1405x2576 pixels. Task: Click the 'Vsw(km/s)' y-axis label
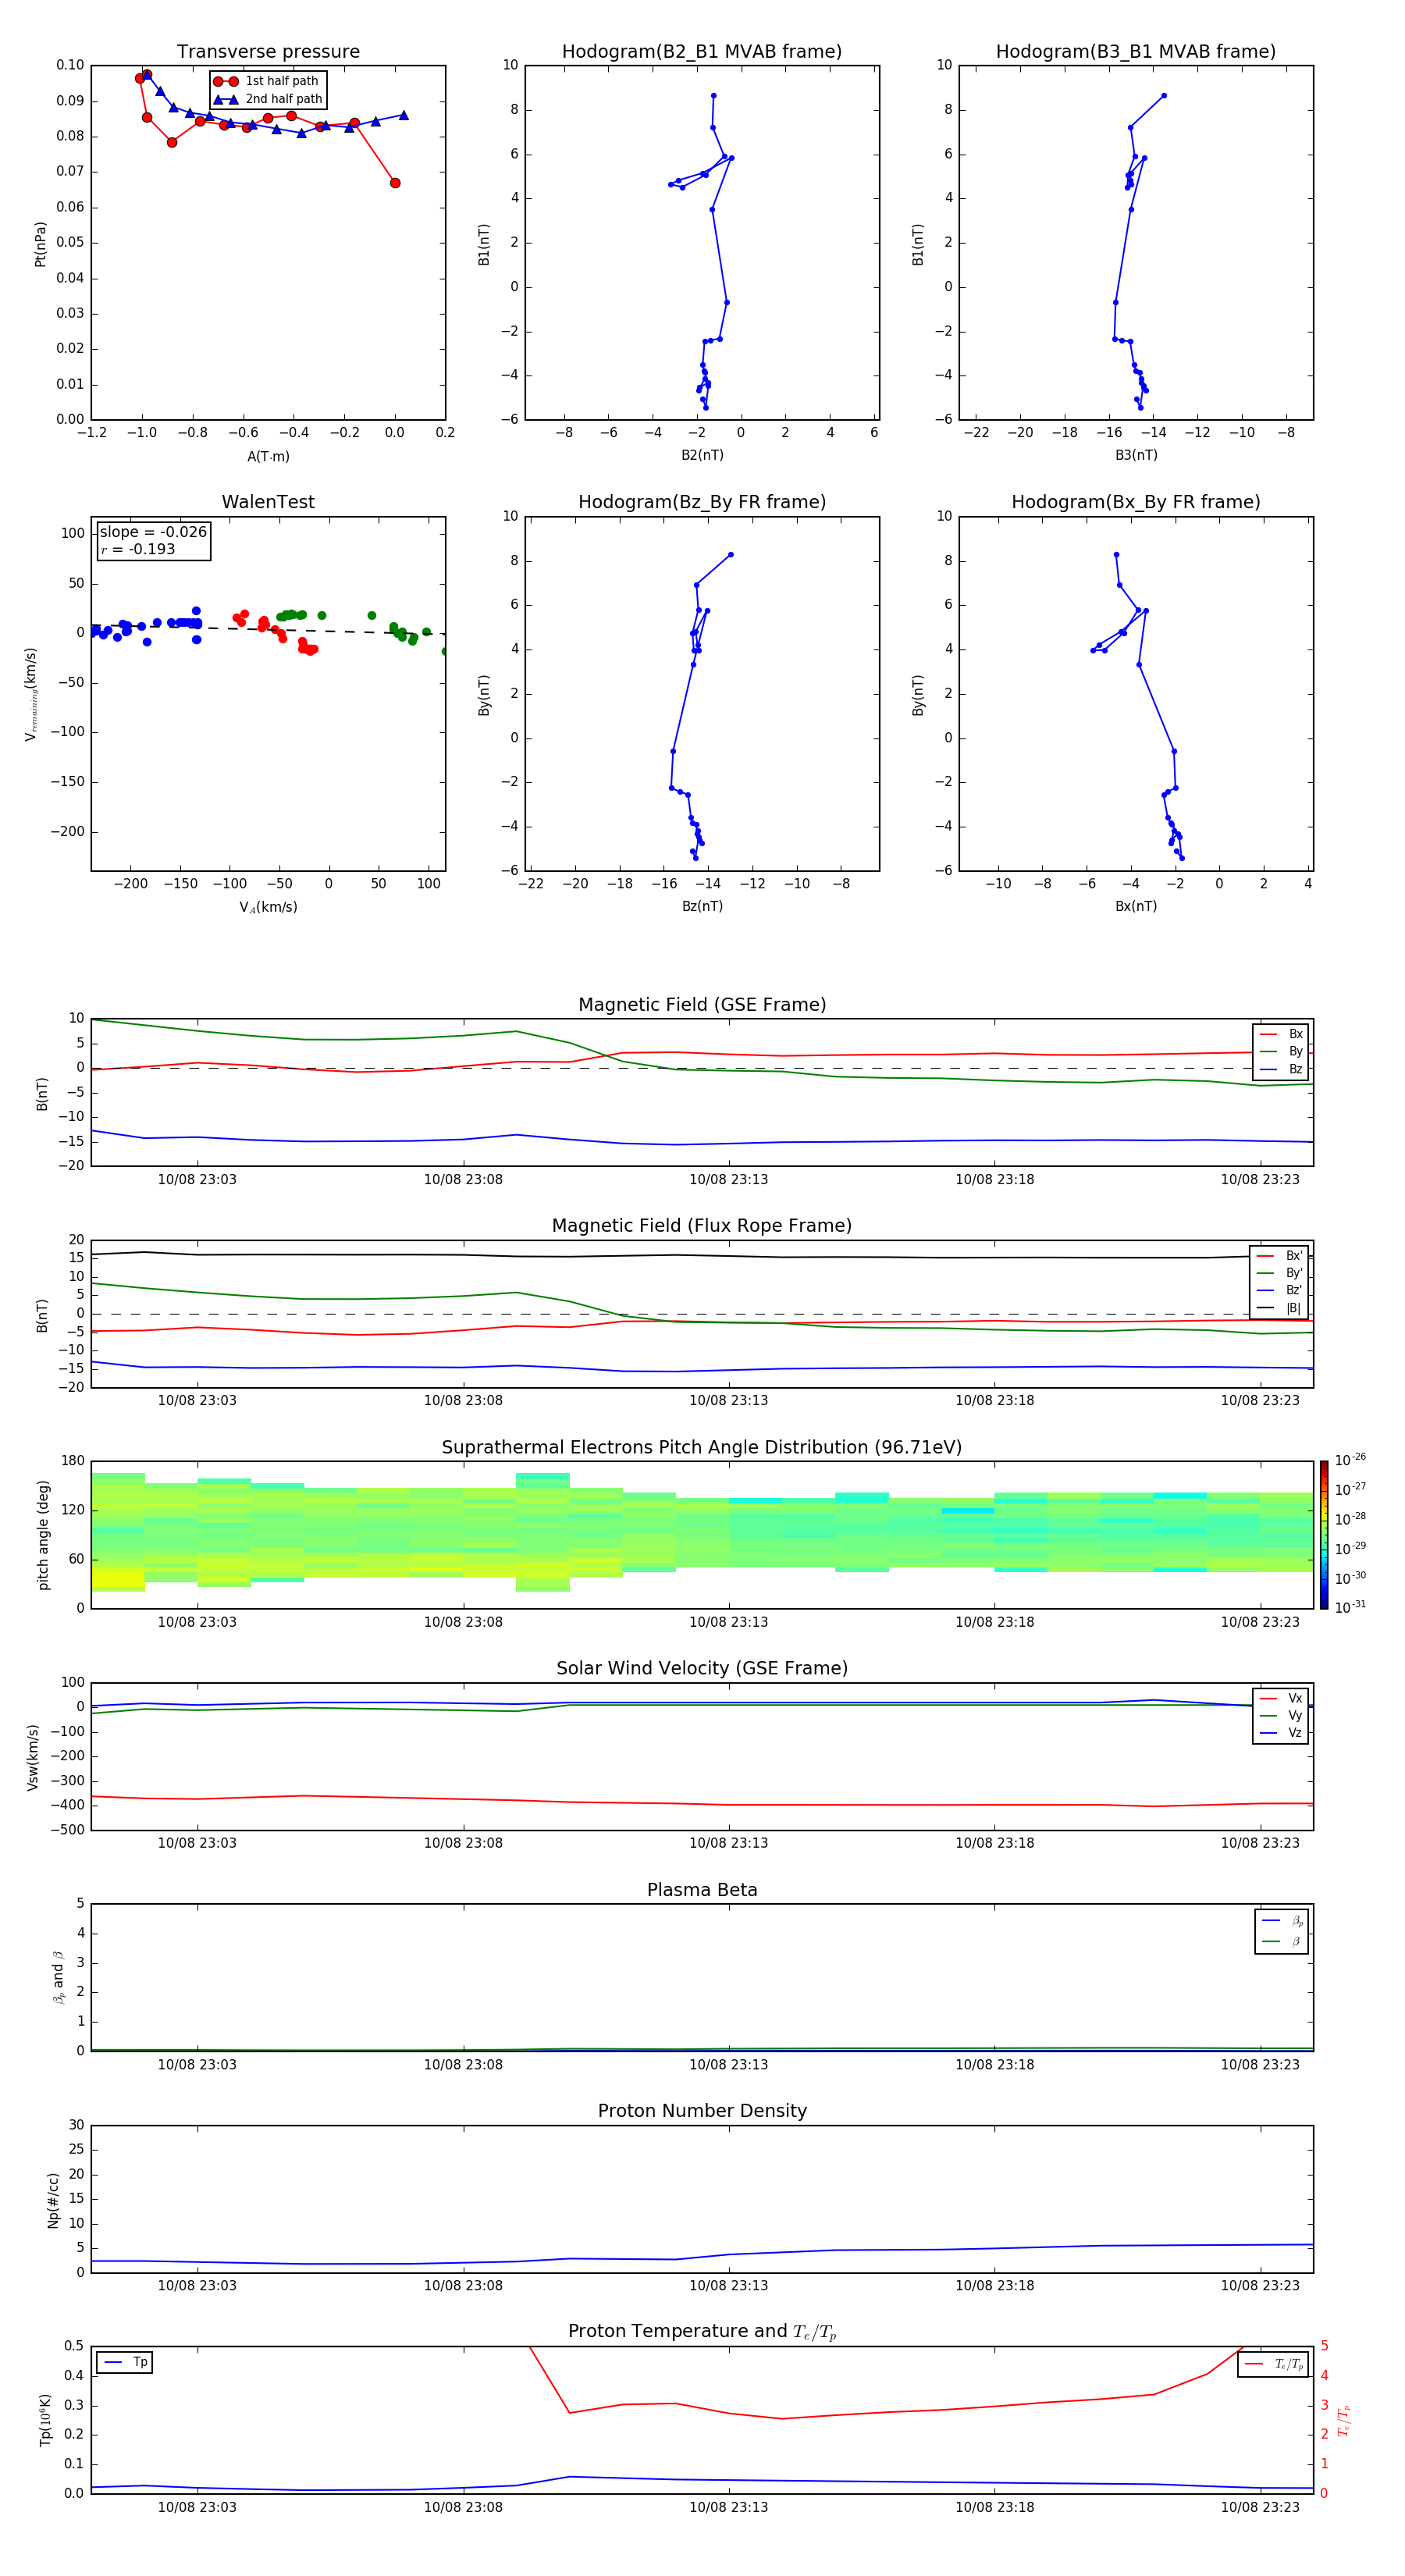coord(33,1757)
